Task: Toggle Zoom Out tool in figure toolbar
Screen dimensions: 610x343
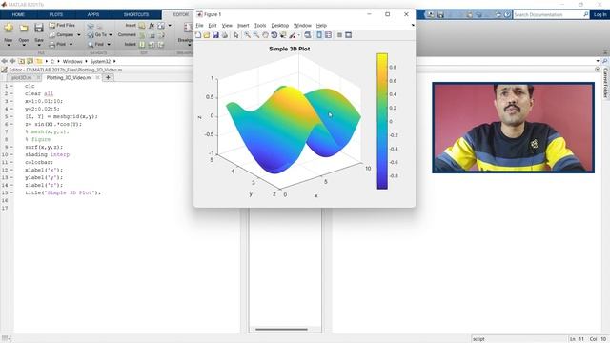Action: 256,35
